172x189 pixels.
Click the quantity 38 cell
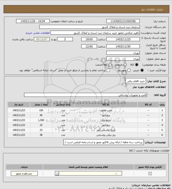coord(41,135)
